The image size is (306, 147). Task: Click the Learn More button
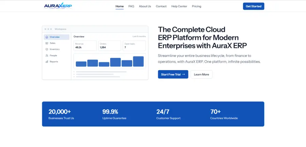click(201, 75)
